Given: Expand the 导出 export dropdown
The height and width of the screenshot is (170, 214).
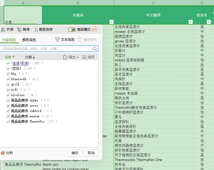Looking at the screenshot, I should (x=71, y=57).
